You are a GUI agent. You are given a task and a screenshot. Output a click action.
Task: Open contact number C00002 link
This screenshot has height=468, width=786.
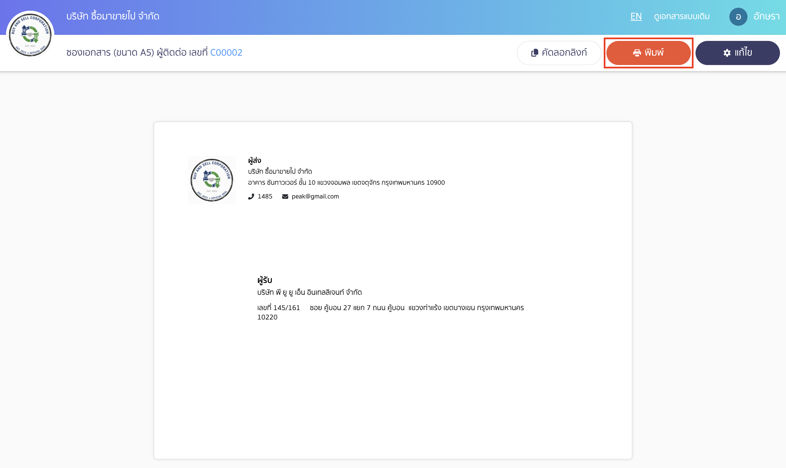226,53
